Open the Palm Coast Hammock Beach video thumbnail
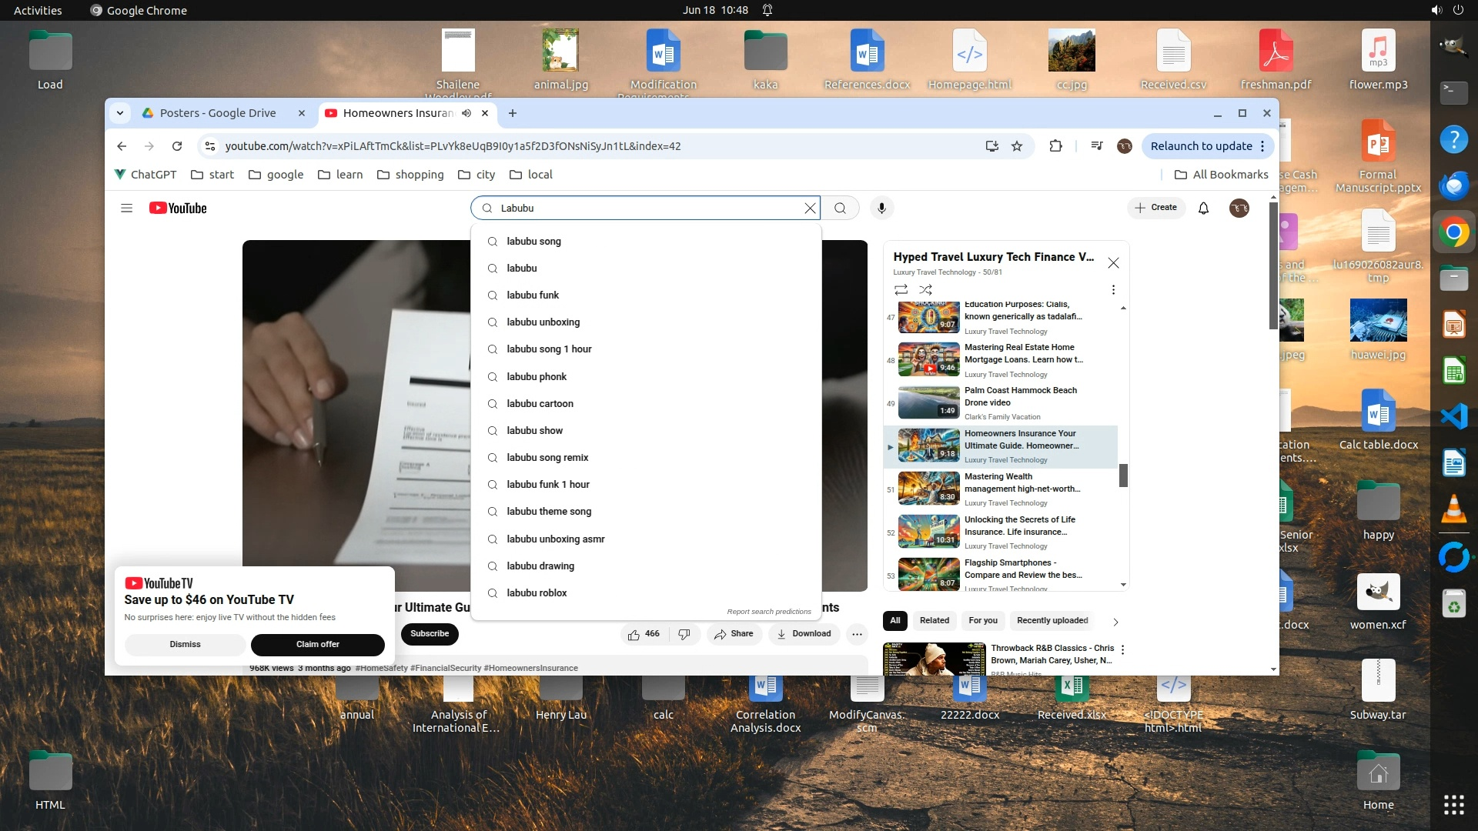The image size is (1478, 831). pos(928,402)
